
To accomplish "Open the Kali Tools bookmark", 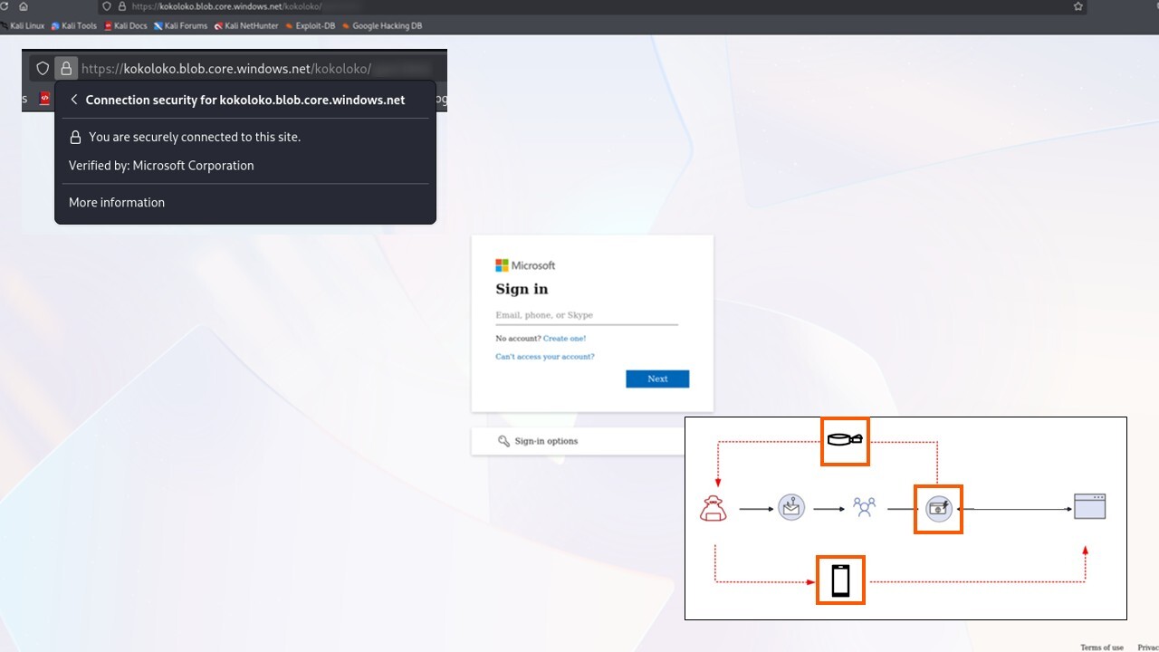I will point(74,26).
